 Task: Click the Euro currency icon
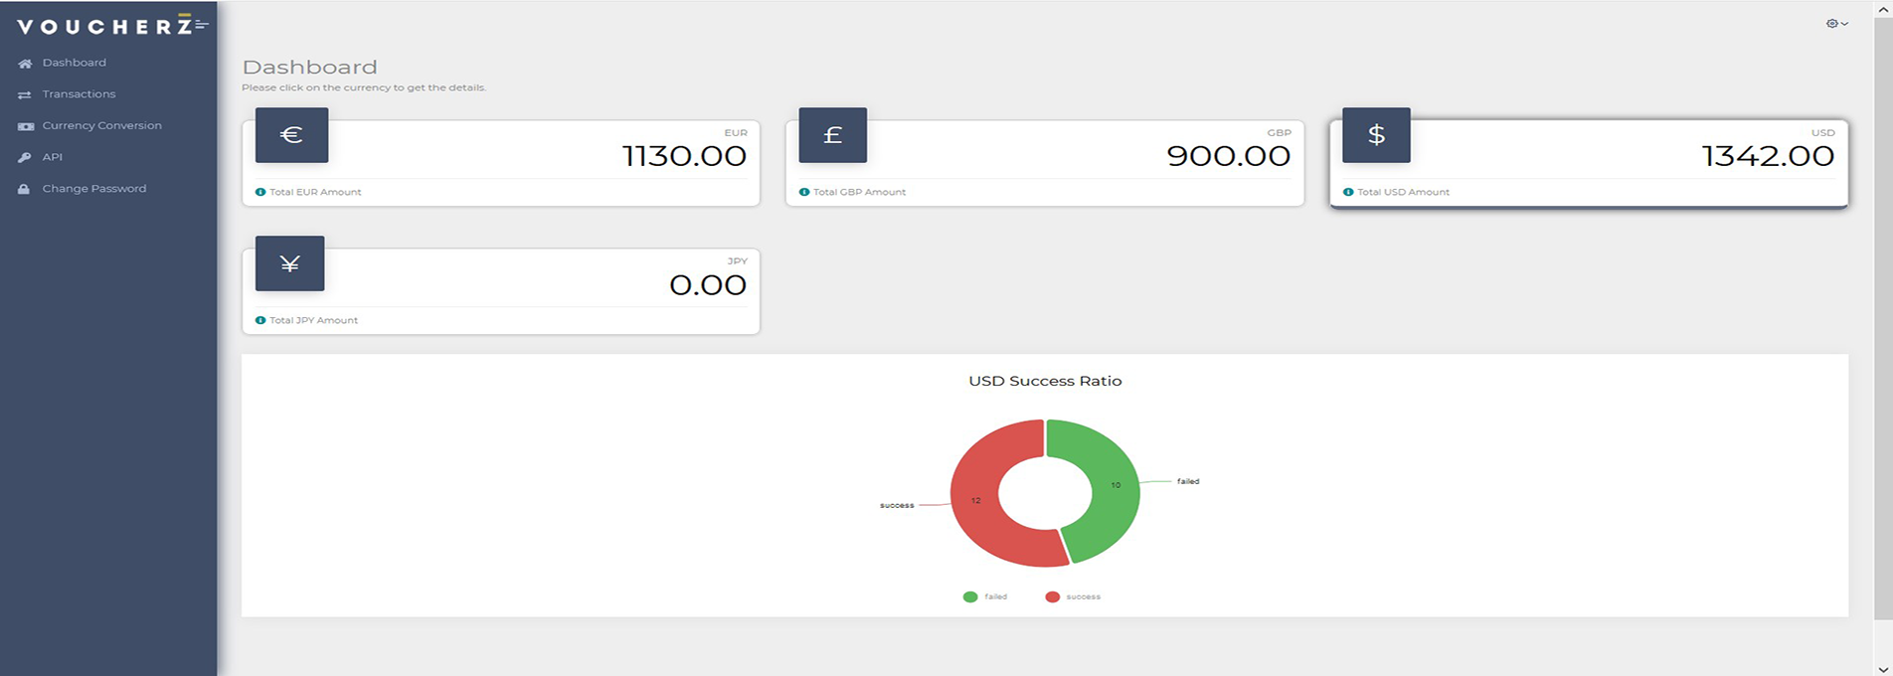point(291,135)
